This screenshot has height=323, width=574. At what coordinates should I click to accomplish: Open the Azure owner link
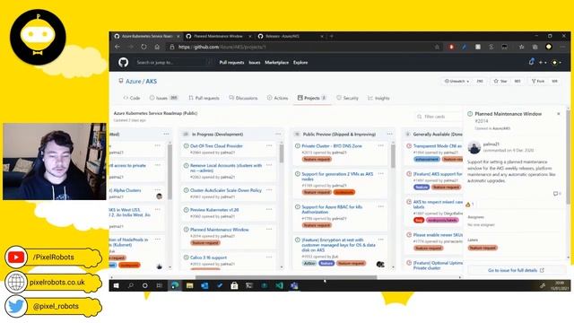(134, 82)
